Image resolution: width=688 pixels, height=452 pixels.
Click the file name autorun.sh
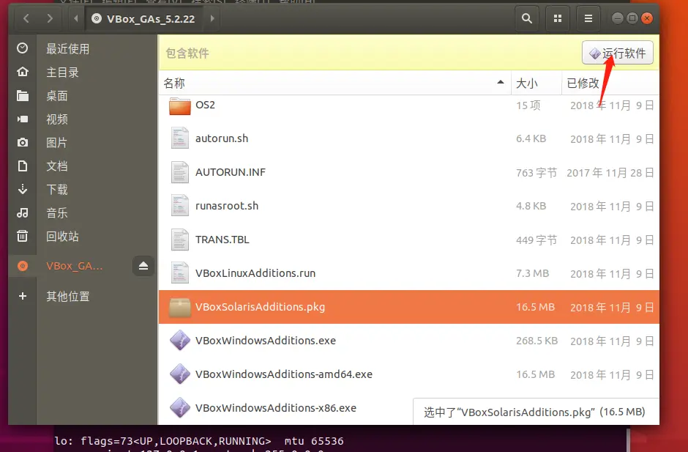222,138
